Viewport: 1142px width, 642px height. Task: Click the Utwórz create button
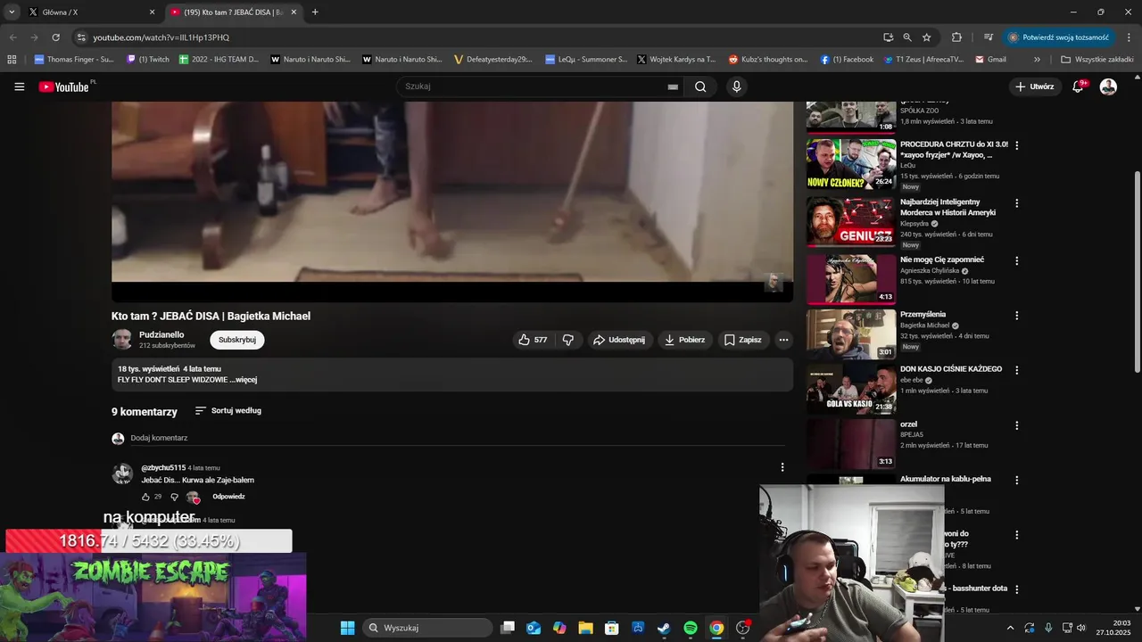coord(1035,86)
